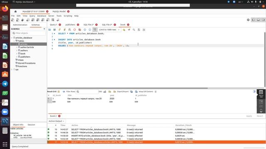This screenshot has height=149, width=266.
Task: Run Explain plan with the magnifier-lightning icon
Action: tap(69, 29)
